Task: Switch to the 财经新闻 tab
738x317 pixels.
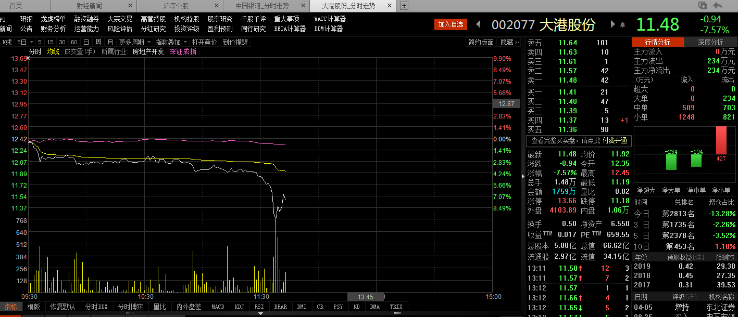Action: 89,6
